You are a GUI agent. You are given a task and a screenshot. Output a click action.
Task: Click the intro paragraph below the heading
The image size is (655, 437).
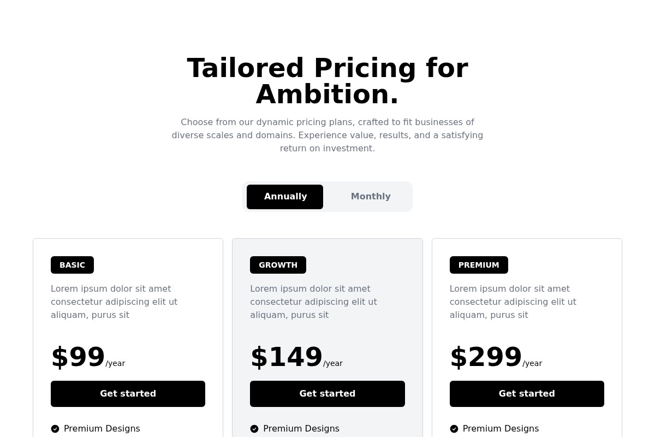327,135
